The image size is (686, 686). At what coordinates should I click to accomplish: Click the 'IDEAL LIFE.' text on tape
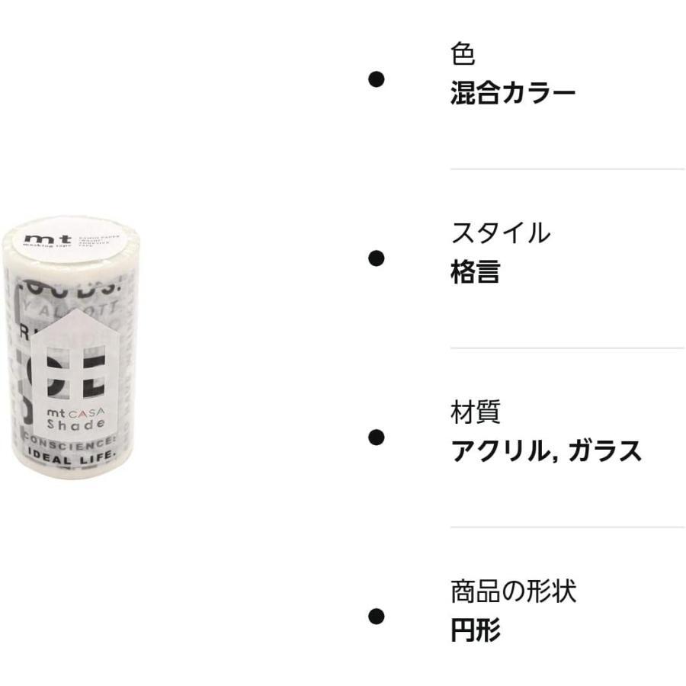pyautogui.click(x=72, y=456)
